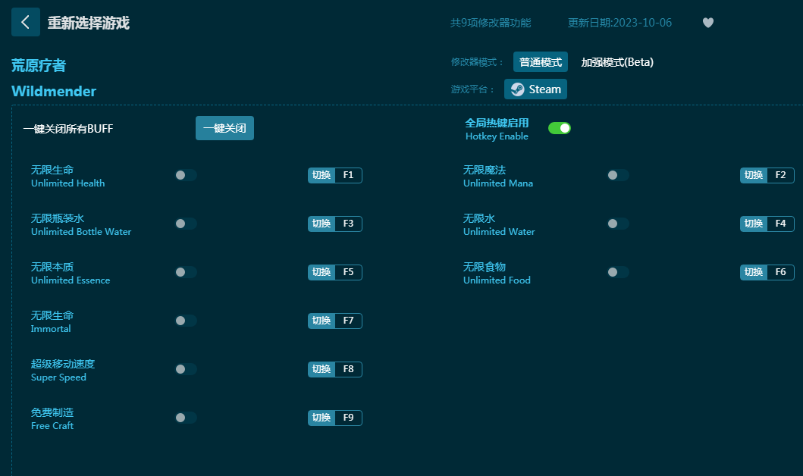This screenshot has width=803, height=476.
Task: Enable Unlimited Mana toggle
Action: point(617,175)
